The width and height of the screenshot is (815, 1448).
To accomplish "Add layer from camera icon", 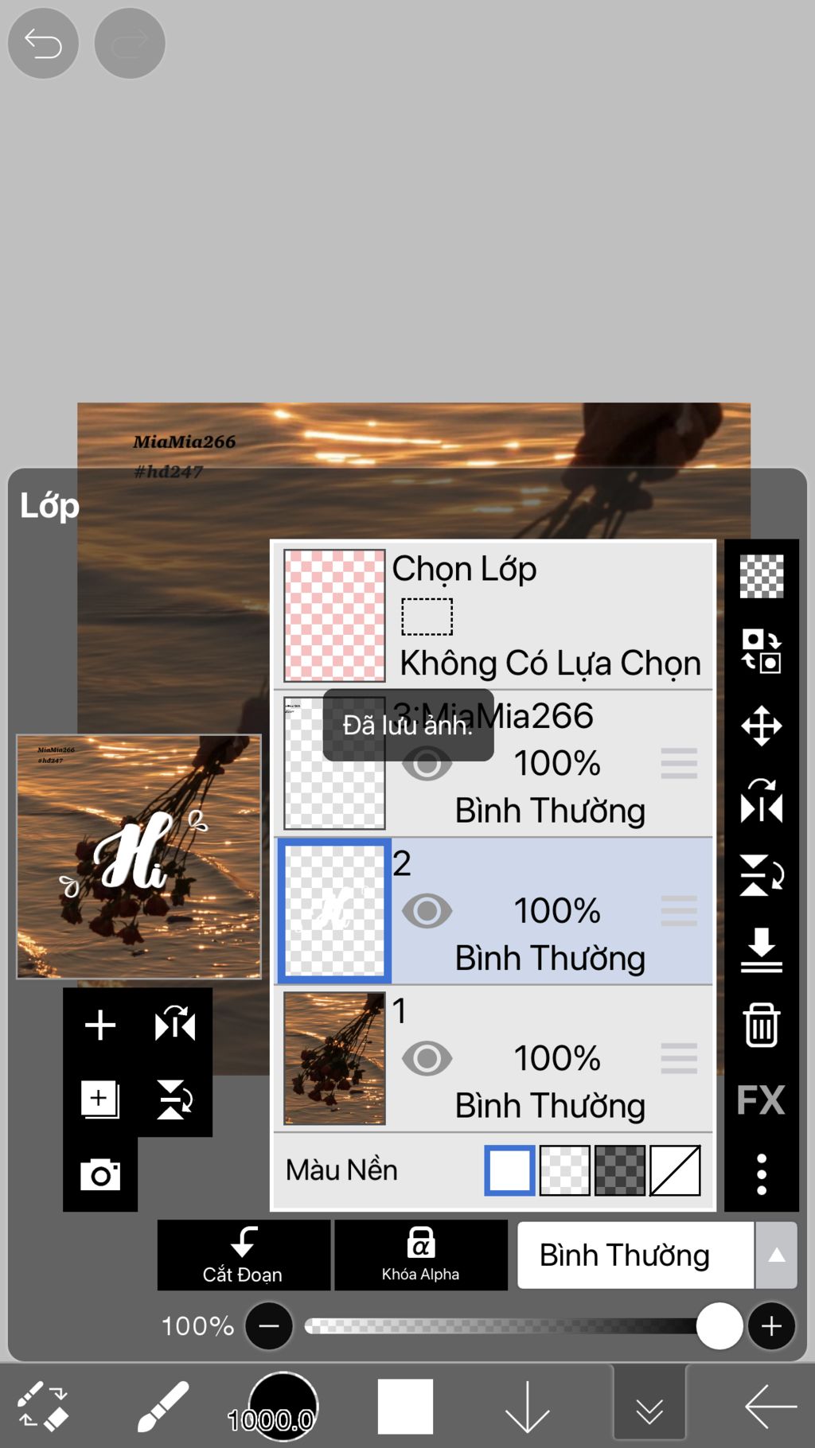I will point(100,1174).
